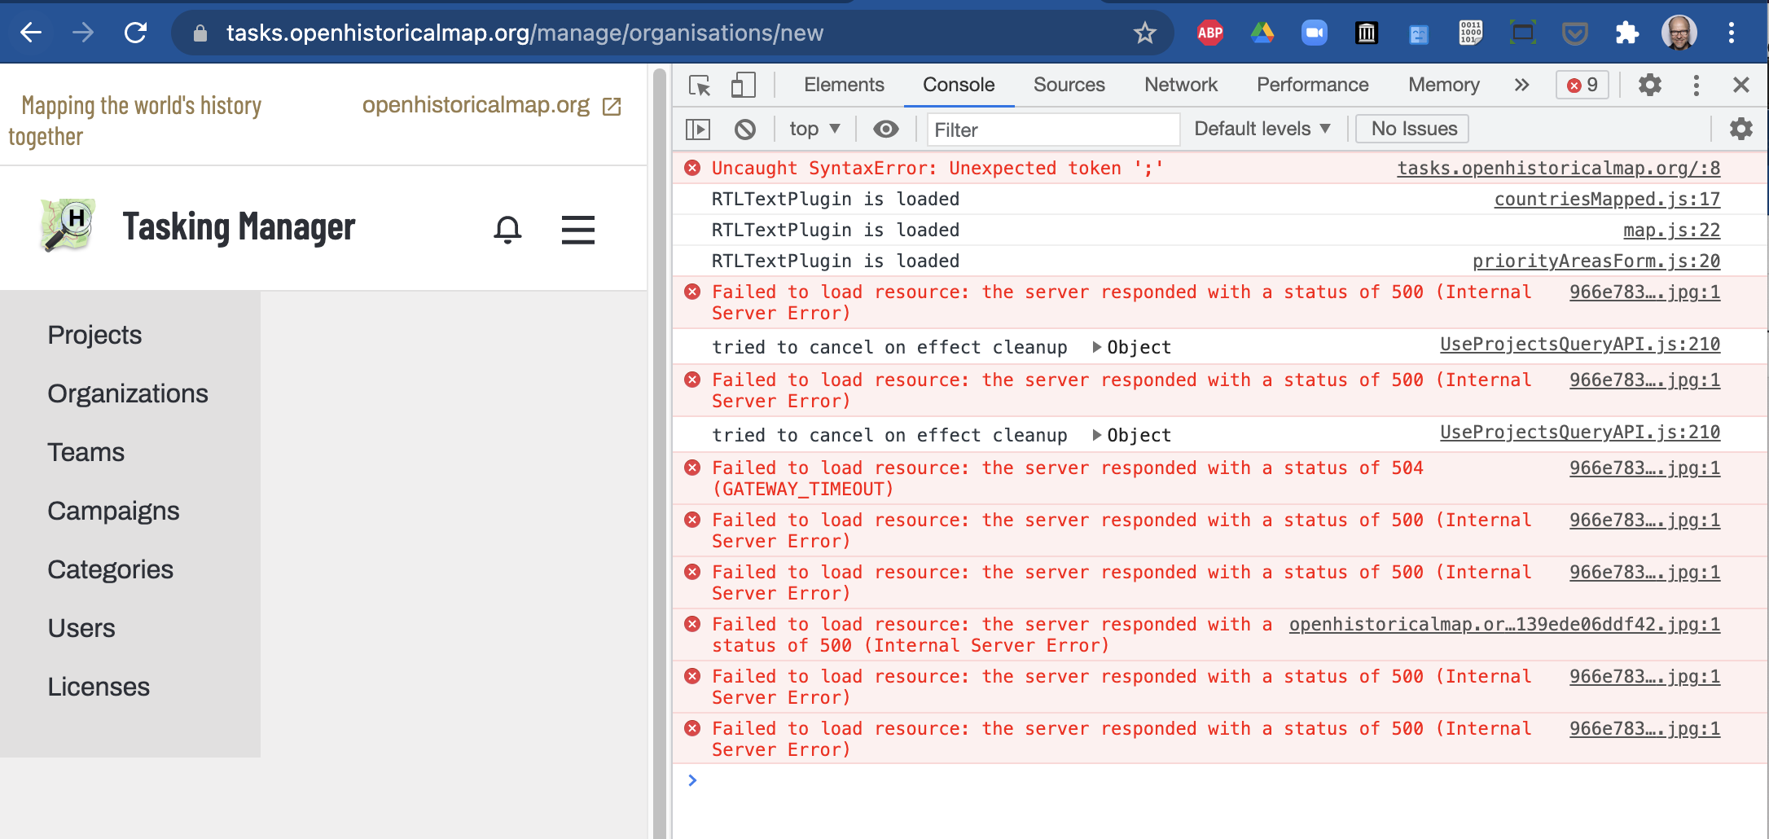Screen dimensions: 1769x839
Task: Open the notifications bell in Tasking Manager
Action: (507, 230)
